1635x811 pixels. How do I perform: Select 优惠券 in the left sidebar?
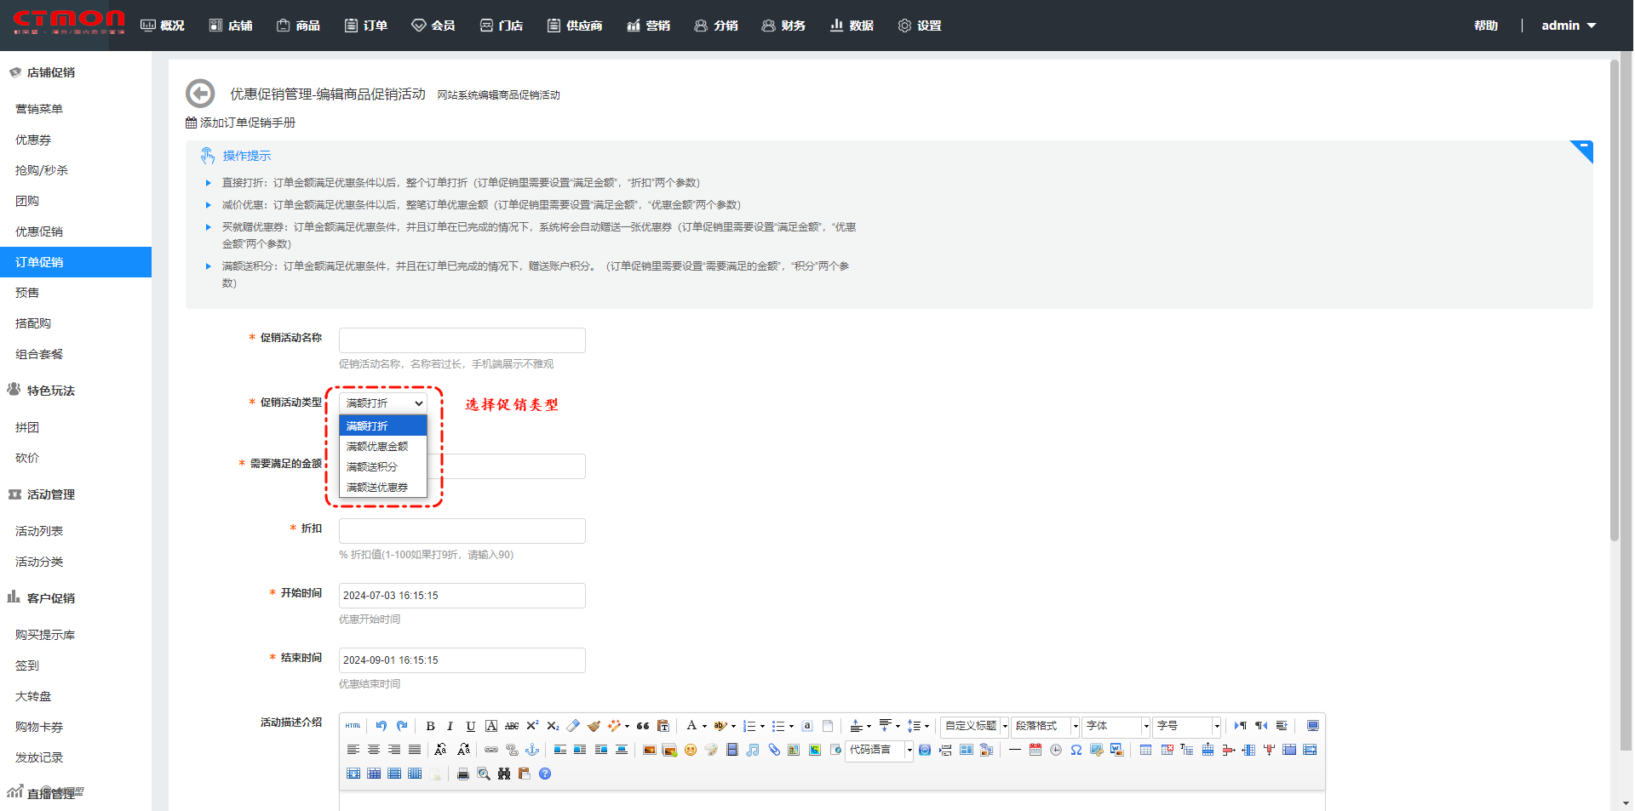click(33, 140)
